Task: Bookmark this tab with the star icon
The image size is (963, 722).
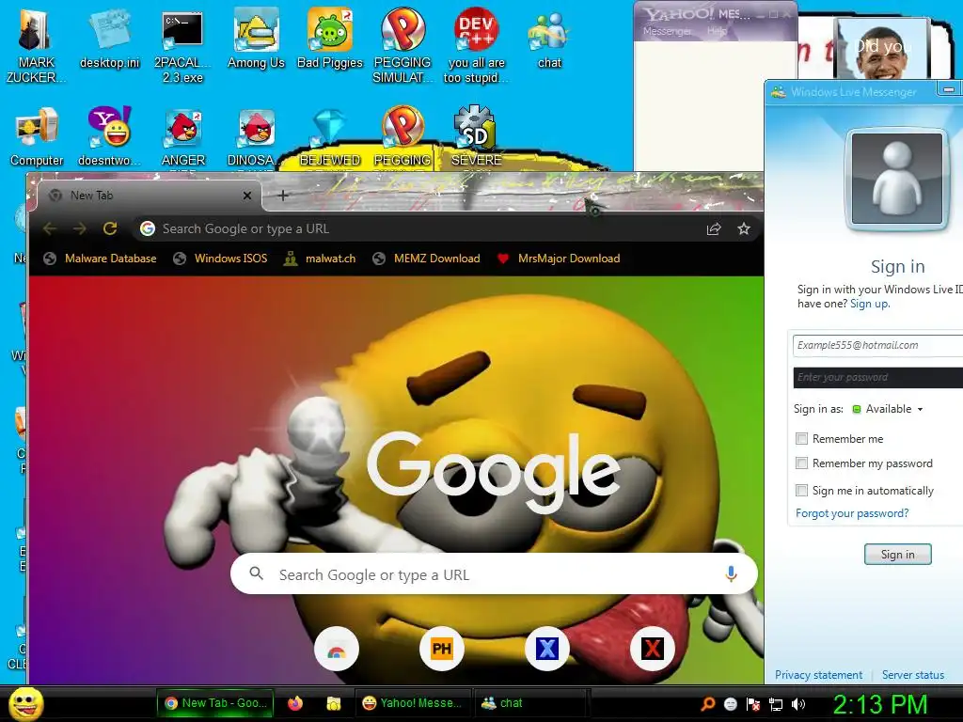Action: (744, 229)
